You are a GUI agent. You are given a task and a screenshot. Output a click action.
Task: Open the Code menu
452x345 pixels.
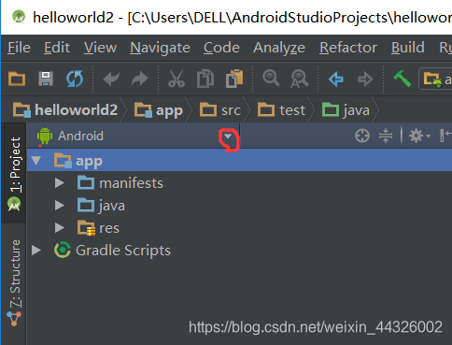coord(221,48)
